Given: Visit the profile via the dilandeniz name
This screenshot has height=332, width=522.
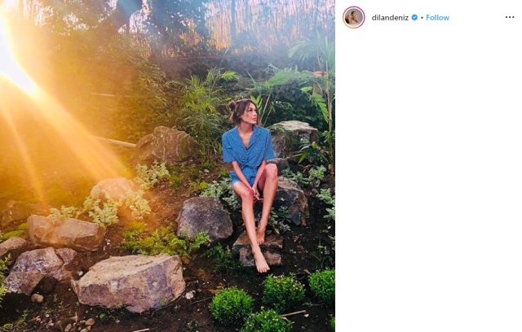Looking at the screenshot, I should pos(390,17).
